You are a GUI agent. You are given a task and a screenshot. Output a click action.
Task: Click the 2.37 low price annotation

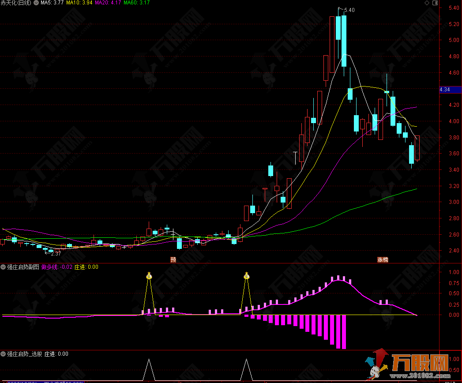[56, 254]
